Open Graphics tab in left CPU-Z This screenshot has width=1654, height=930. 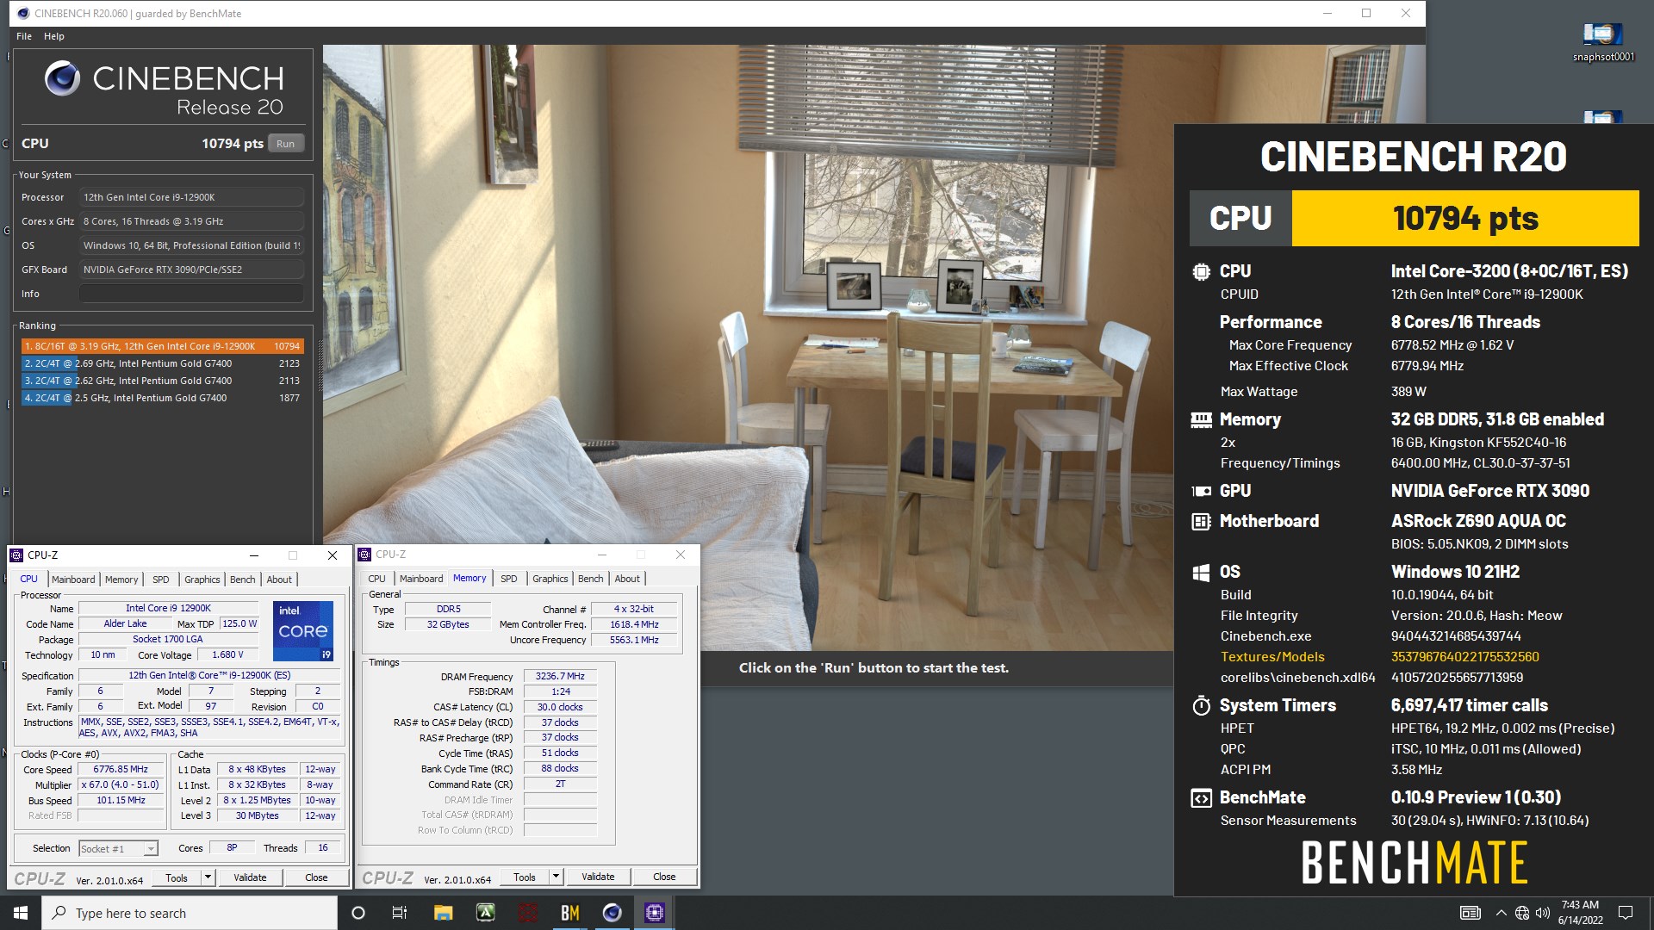202,580
